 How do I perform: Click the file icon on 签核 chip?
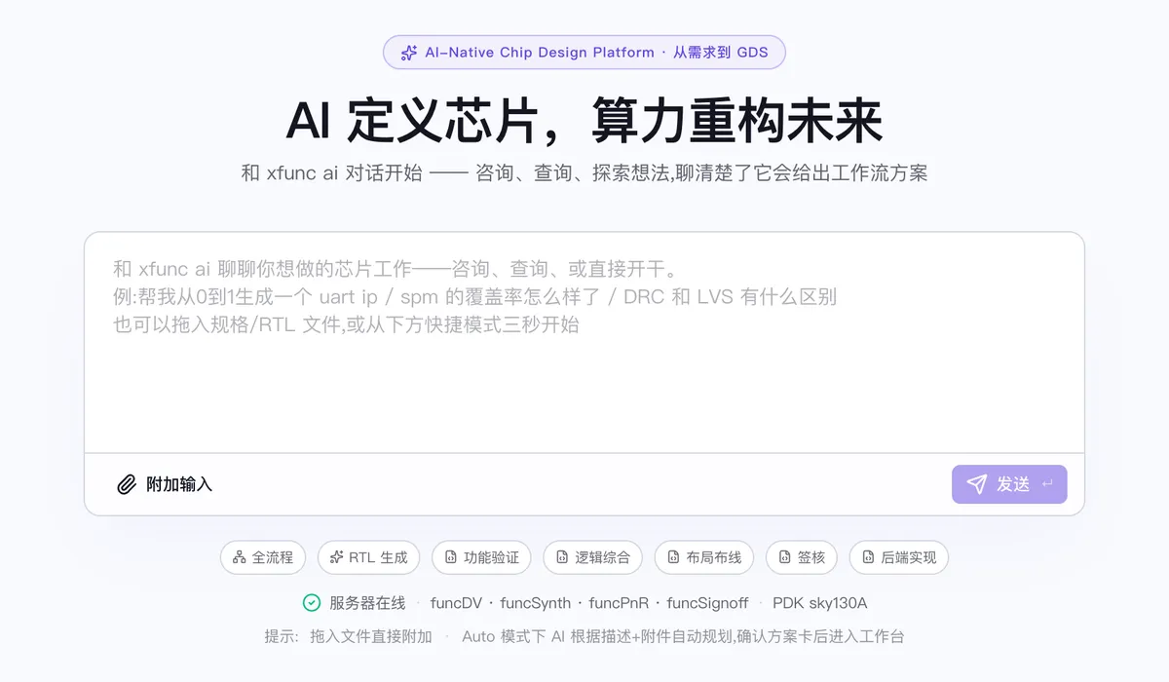click(784, 557)
